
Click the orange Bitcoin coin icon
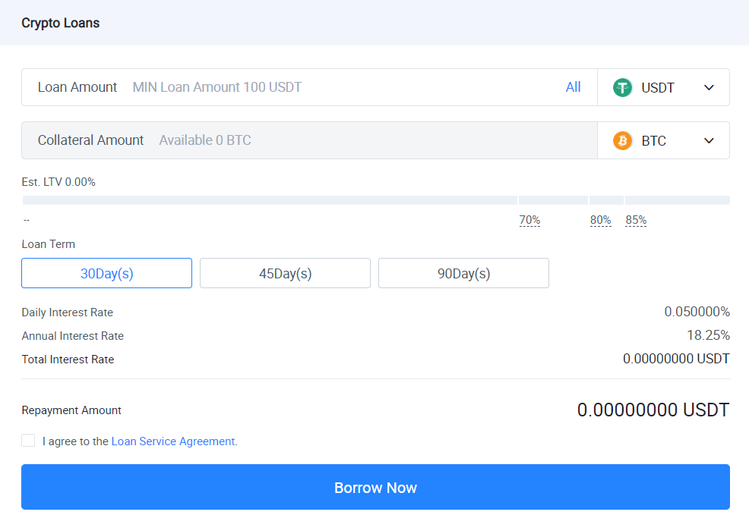click(622, 140)
